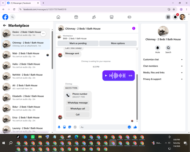
Task: Open the Nefrititi conversation
Action: (x=25, y=76)
